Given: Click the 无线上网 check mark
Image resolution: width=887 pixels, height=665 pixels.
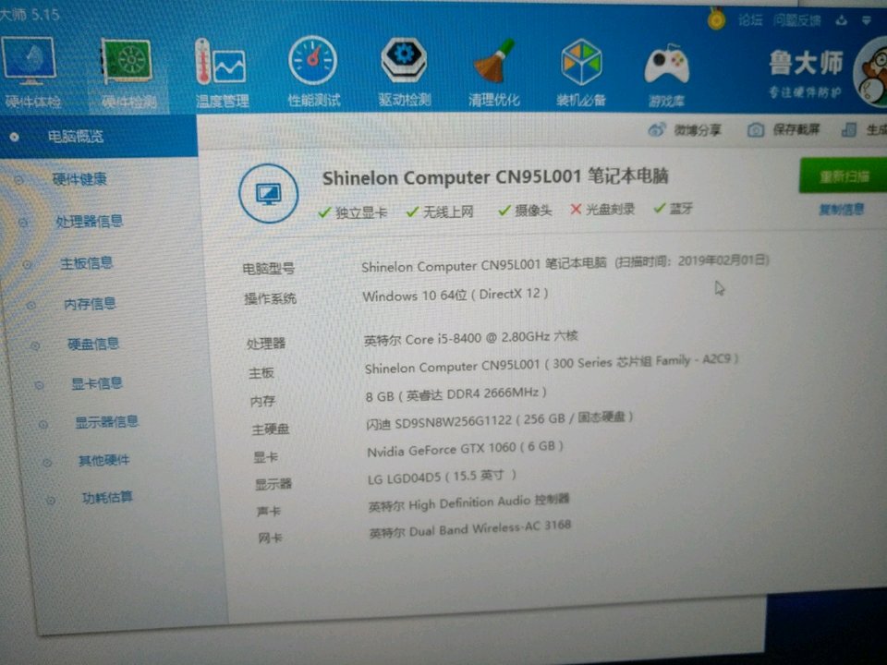Looking at the screenshot, I should pyautogui.click(x=412, y=212).
